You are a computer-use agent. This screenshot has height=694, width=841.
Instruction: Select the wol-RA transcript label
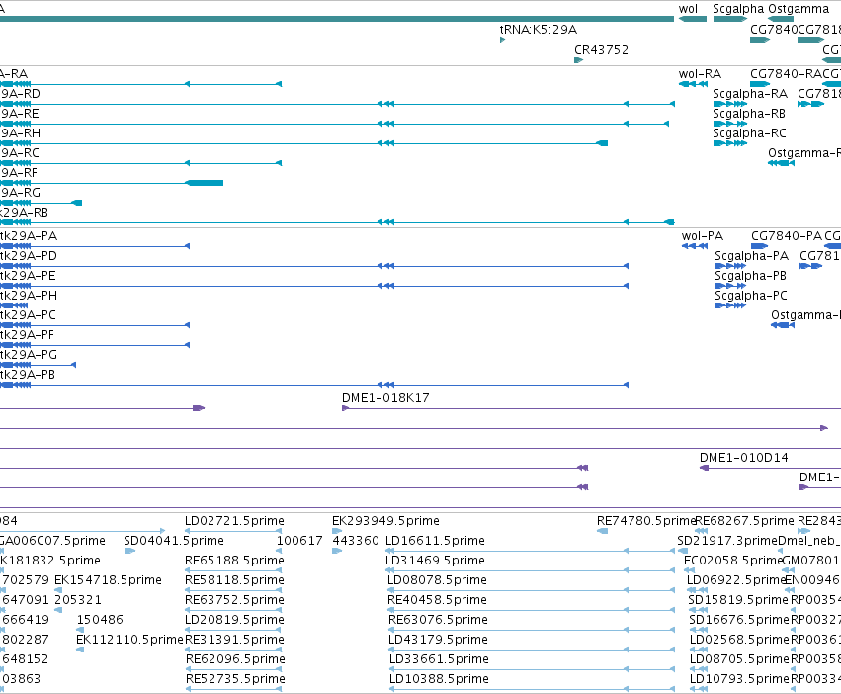[x=700, y=73]
